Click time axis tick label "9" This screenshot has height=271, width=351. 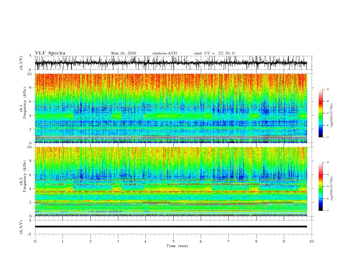pos(284,241)
